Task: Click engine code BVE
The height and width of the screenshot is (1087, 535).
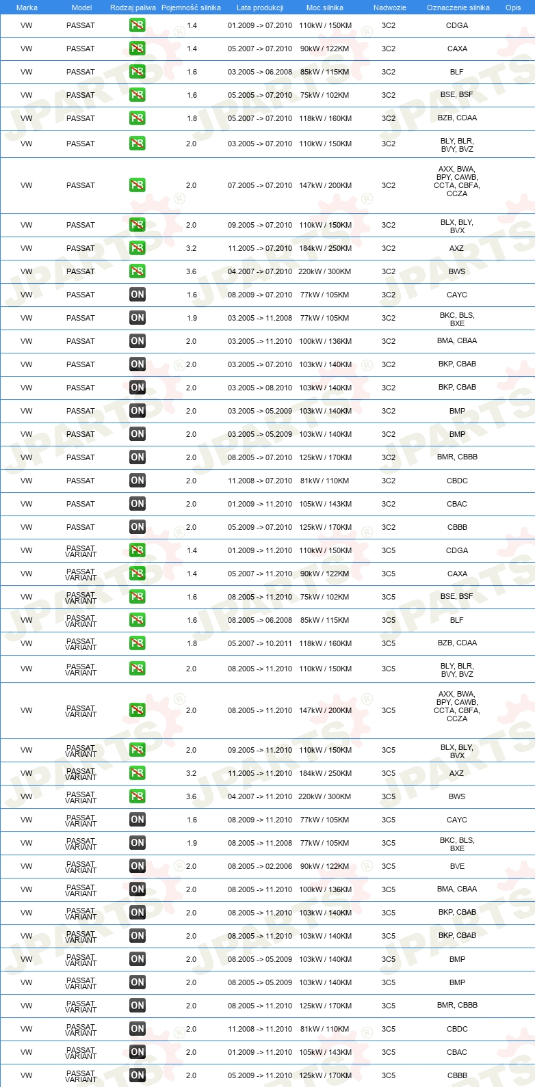Action: coord(457,866)
